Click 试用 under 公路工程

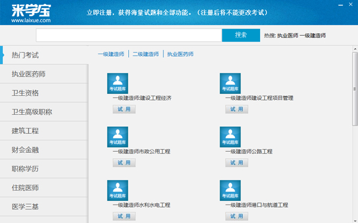click(236, 163)
